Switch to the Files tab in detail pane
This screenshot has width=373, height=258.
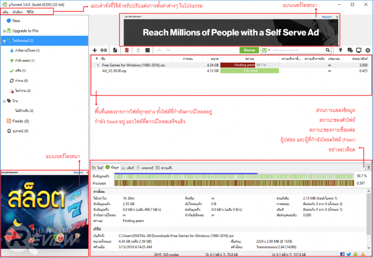pyautogui.click(x=97, y=168)
